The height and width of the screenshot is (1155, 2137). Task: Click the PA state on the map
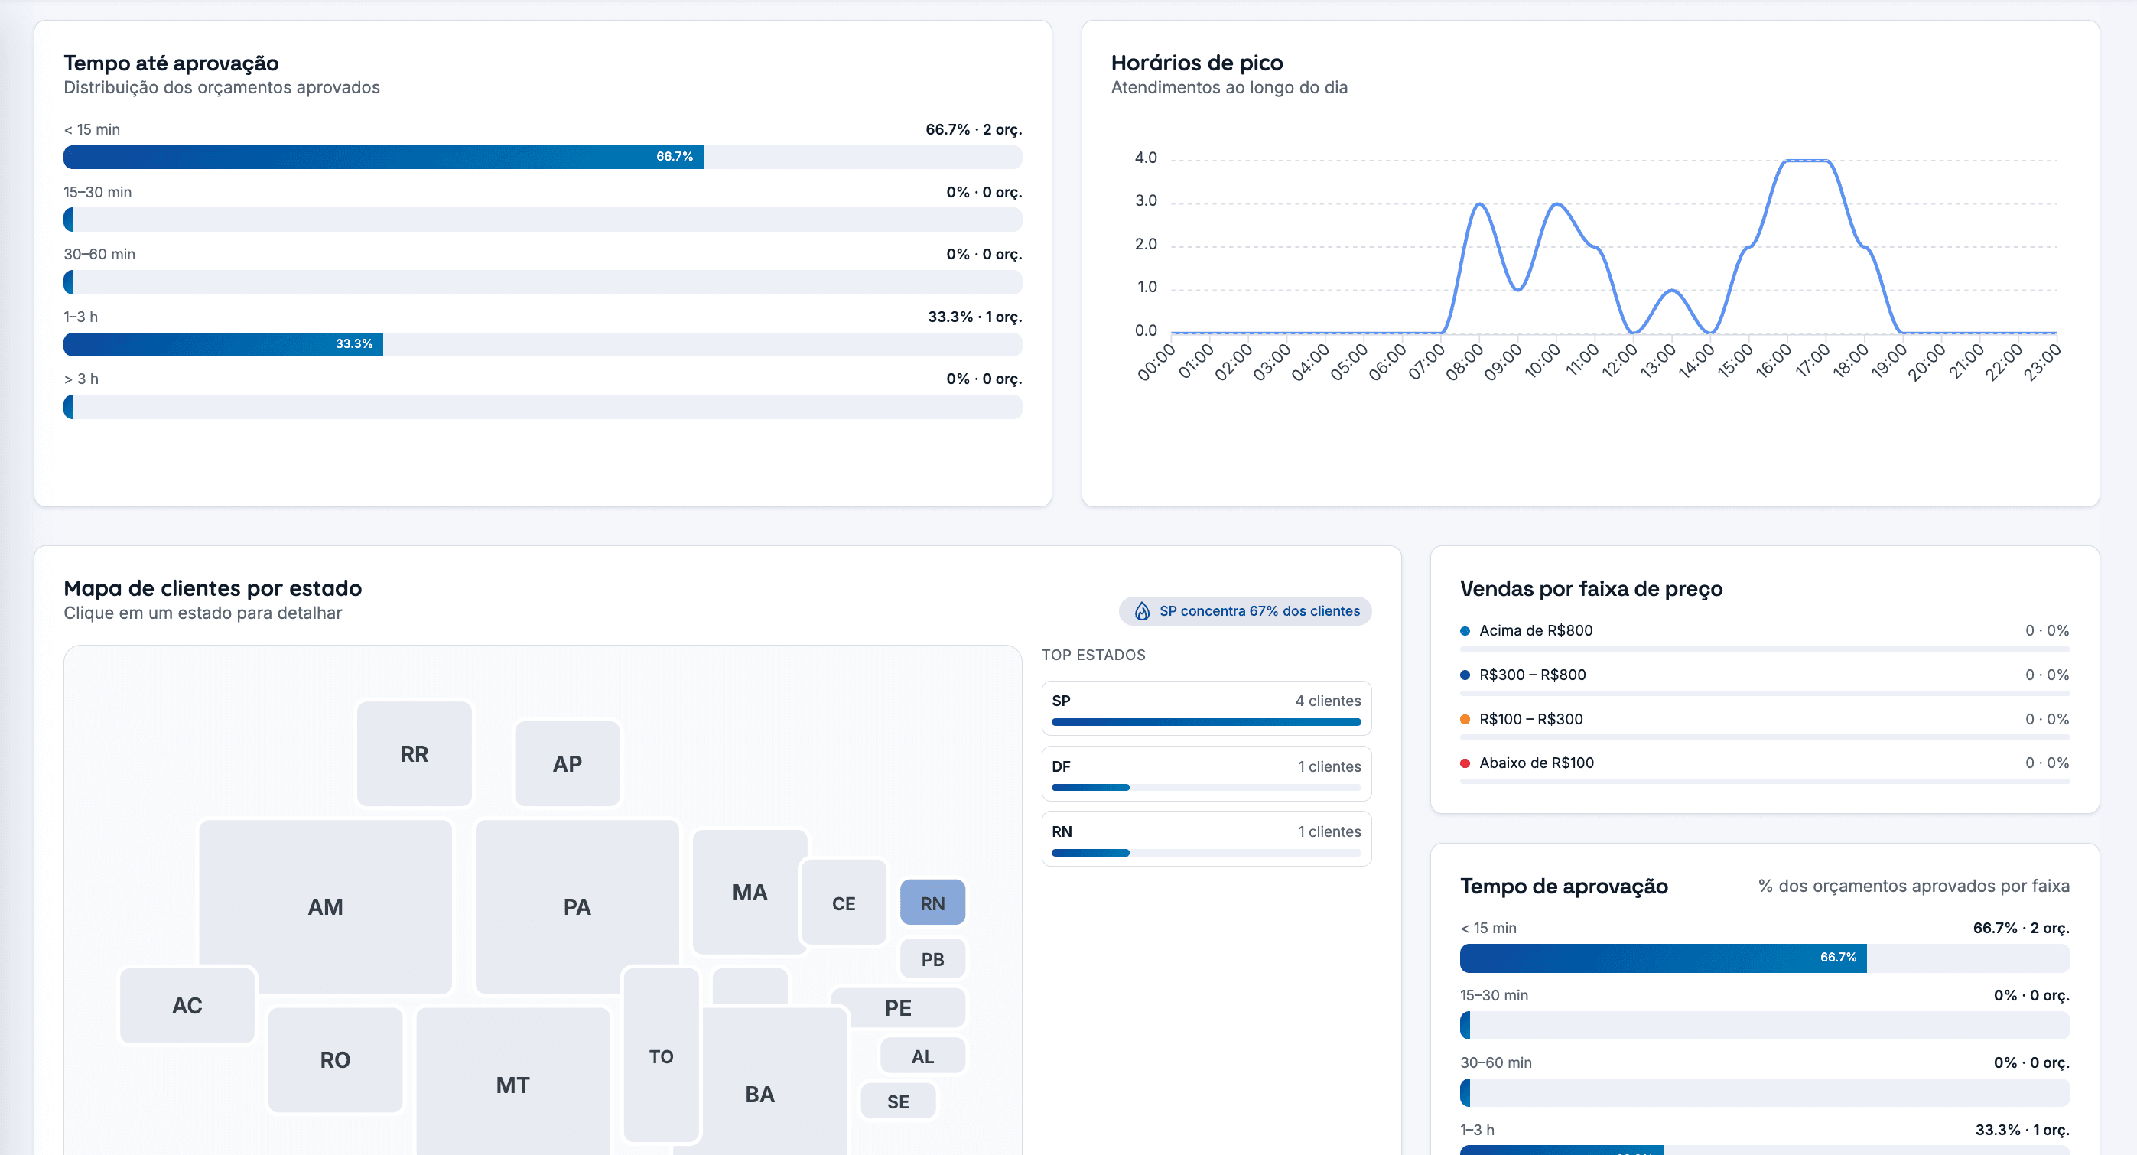coord(577,907)
